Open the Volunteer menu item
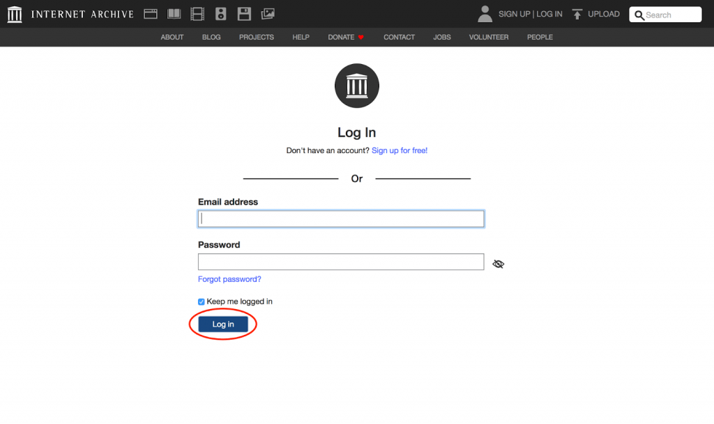This screenshot has width=714, height=424. [489, 38]
